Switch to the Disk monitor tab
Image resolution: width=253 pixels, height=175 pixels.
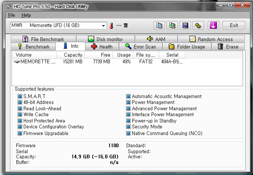pos(106,39)
